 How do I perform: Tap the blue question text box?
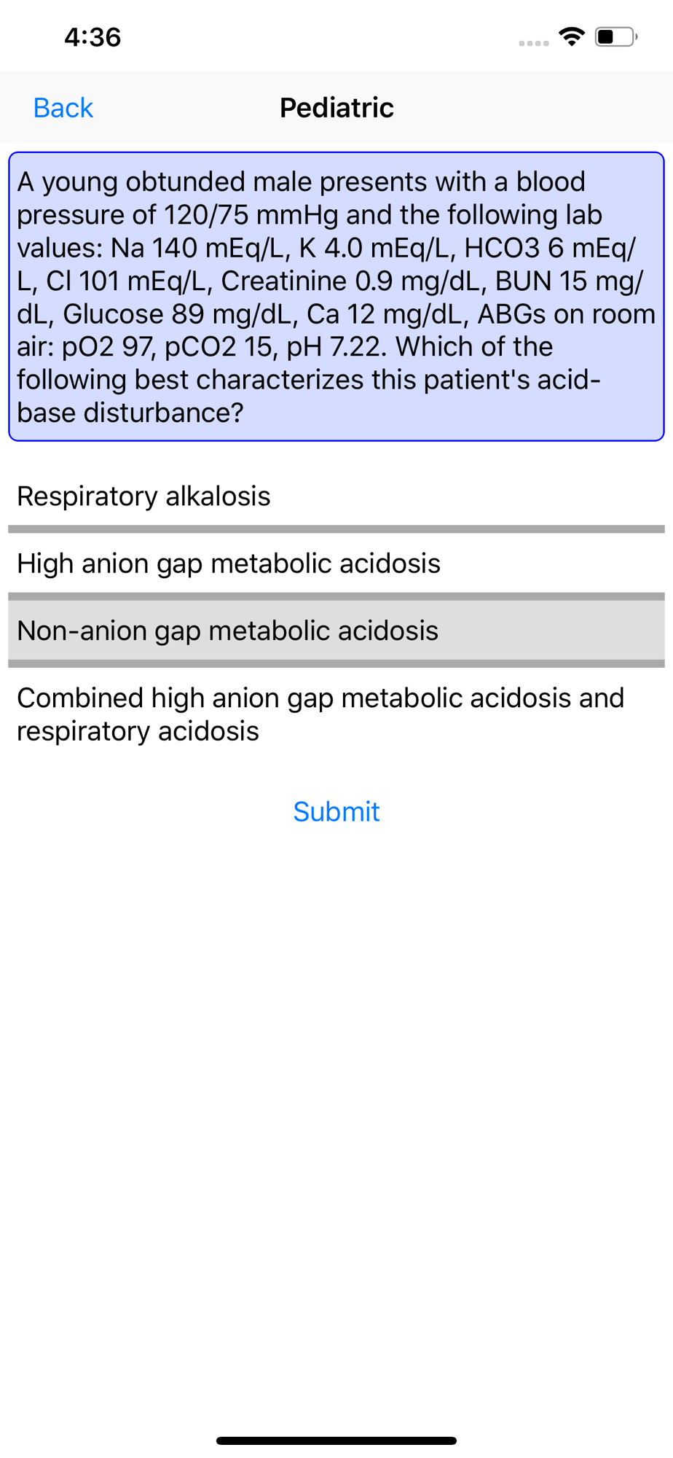pos(336,297)
